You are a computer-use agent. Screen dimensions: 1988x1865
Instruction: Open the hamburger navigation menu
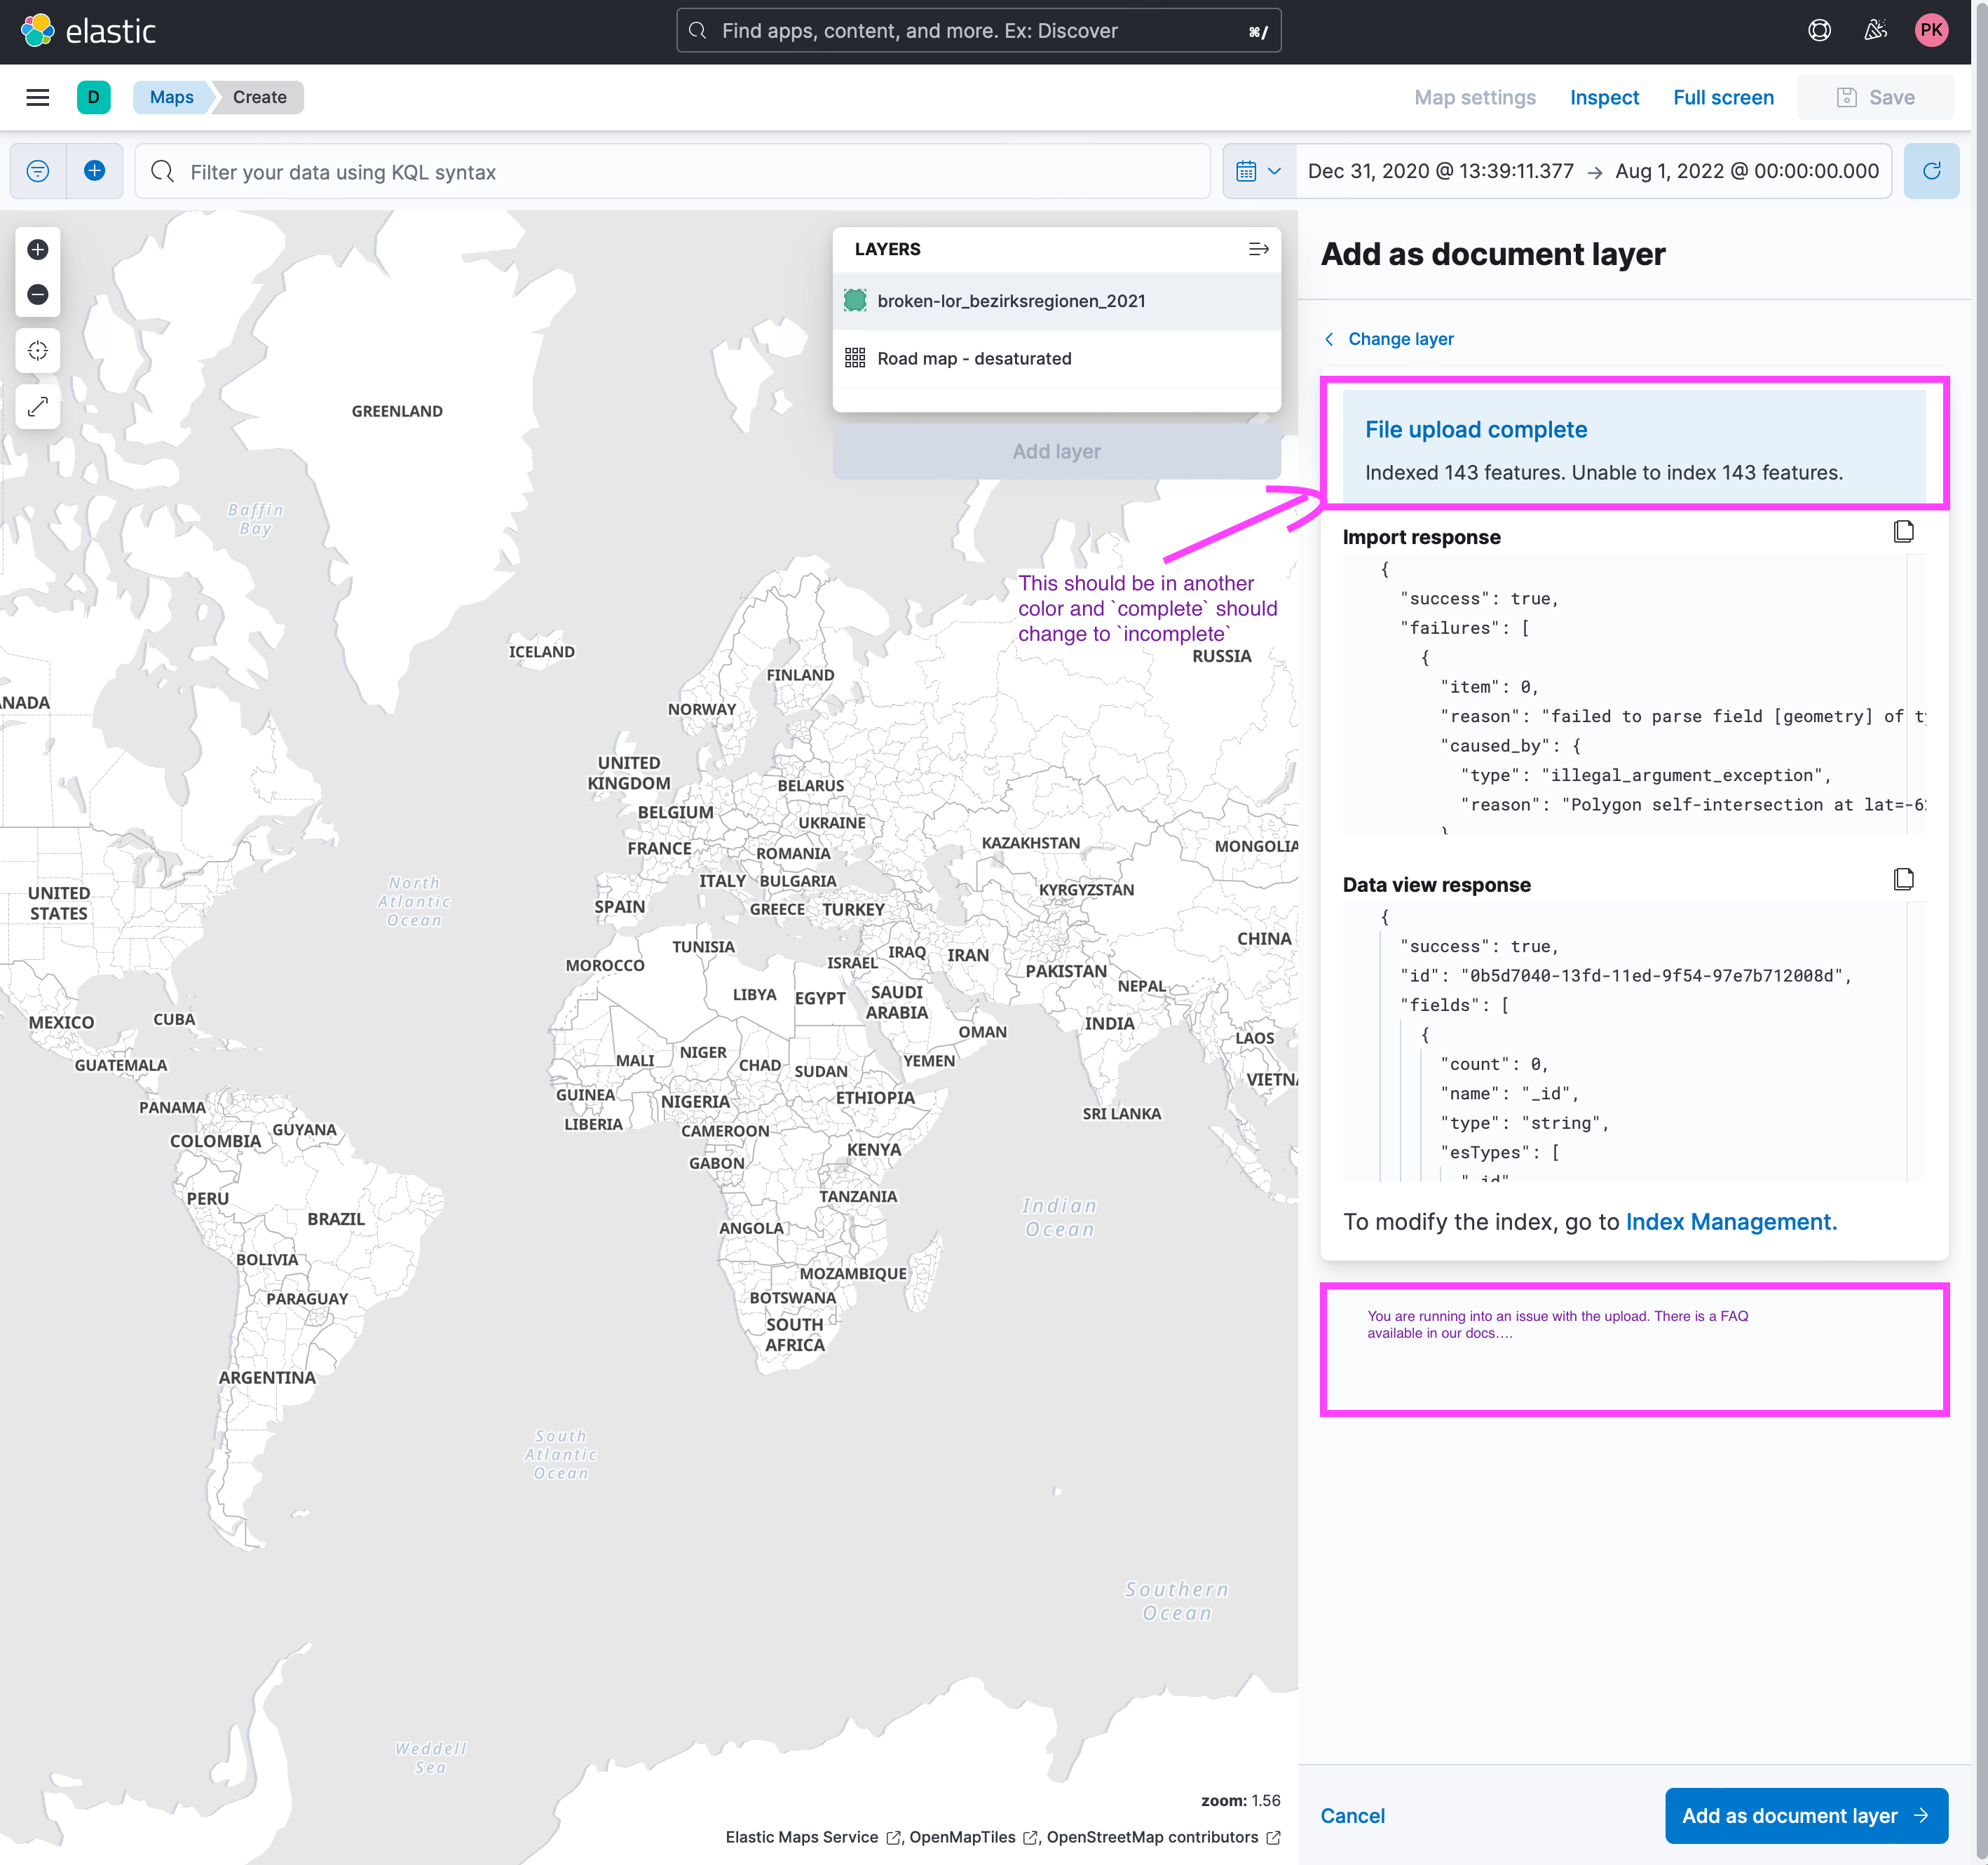click(38, 97)
